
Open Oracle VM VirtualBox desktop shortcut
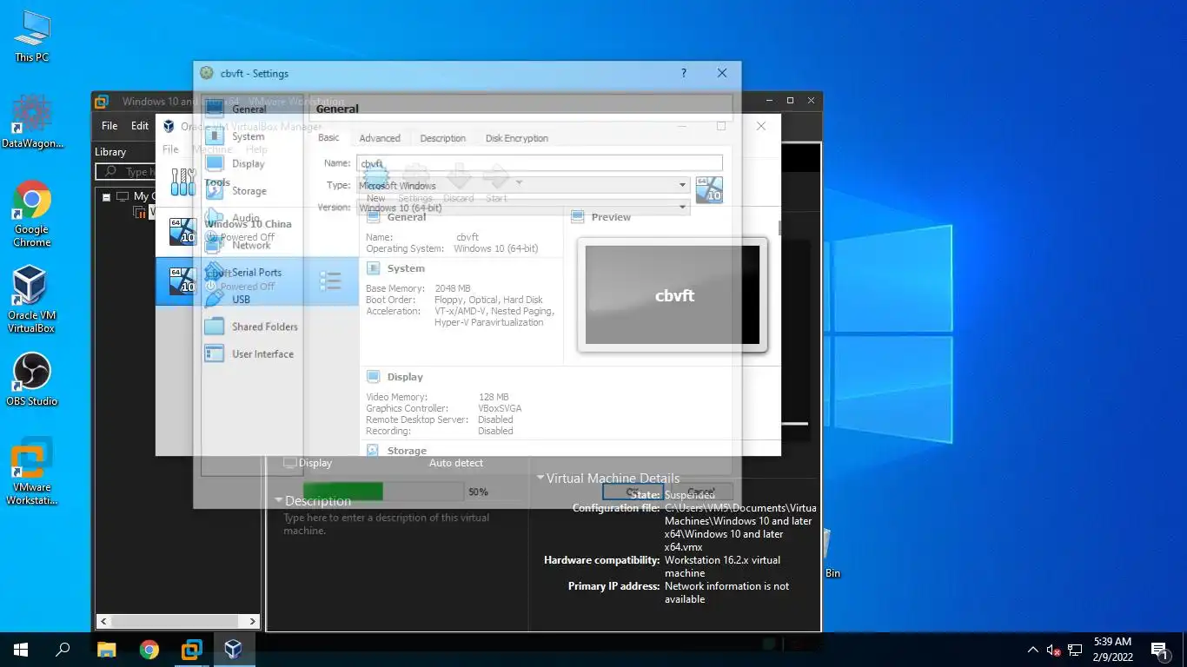click(x=31, y=300)
